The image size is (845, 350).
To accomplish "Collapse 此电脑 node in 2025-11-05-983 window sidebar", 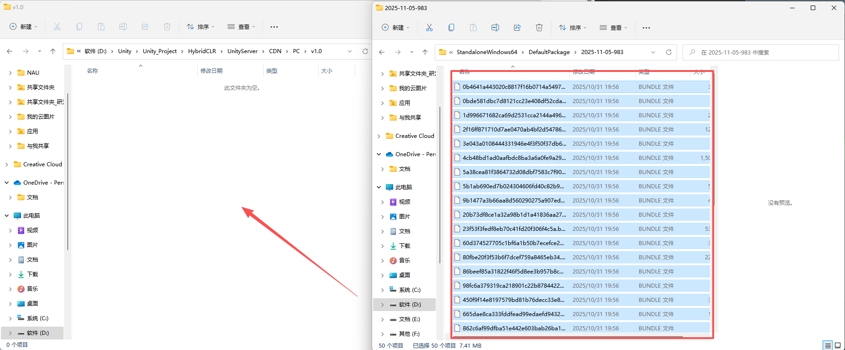I will 379,187.
